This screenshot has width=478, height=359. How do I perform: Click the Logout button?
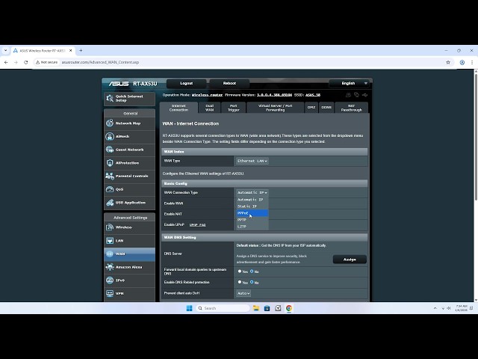pyautogui.click(x=186, y=83)
